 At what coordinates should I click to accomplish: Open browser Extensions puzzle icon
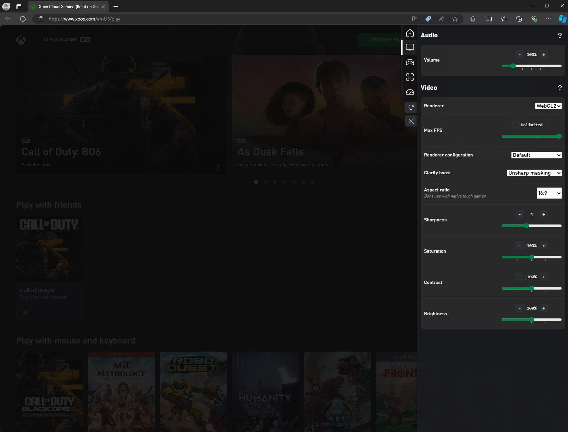tap(473, 19)
